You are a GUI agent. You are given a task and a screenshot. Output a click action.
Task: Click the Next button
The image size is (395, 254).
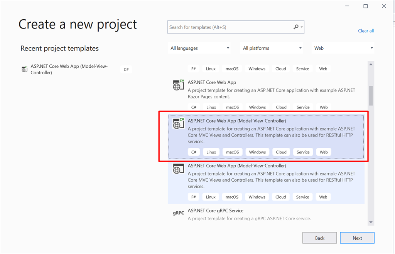(x=357, y=237)
